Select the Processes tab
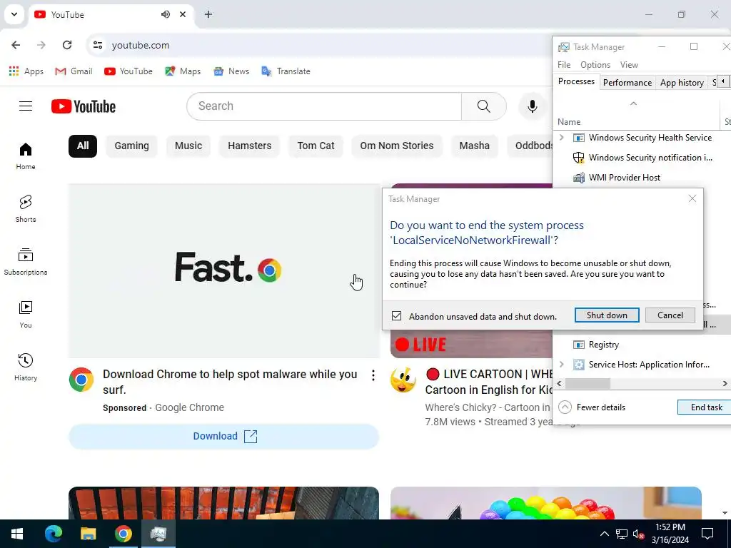This screenshot has height=548, width=731. (x=576, y=81)
